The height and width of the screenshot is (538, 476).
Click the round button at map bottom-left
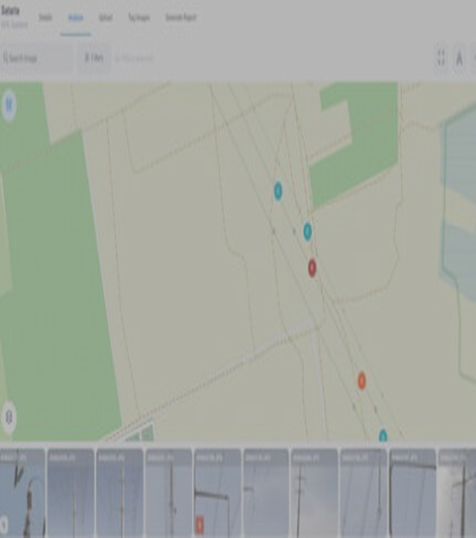pos(9,417)
